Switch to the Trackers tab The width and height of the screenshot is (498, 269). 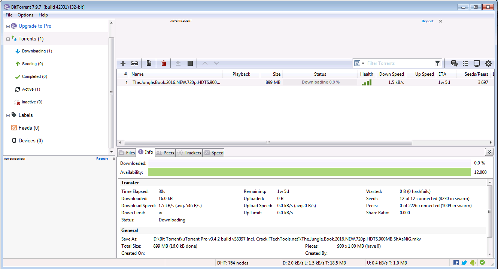pyautogui.click(x=189, y=152)
